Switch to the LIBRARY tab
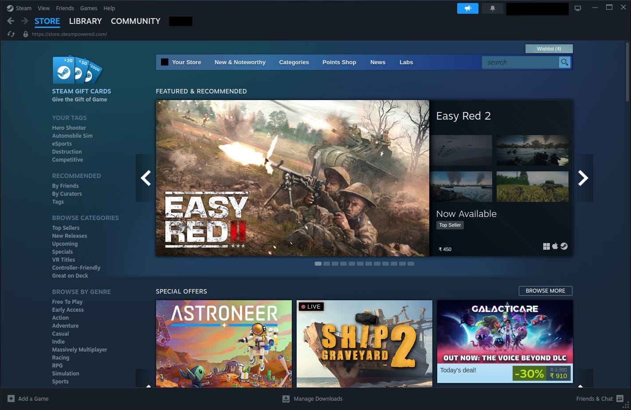Viewport: 631px width, 410px height. (x=85, y=21)
